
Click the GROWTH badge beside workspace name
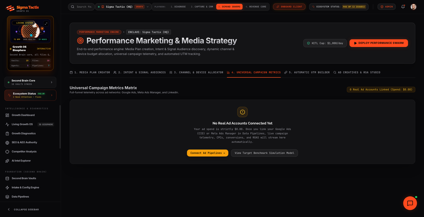click(x=139, y=7)
